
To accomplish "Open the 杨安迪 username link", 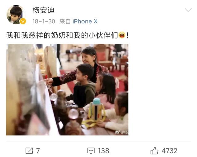I will pyautogui.click(x=43, y=10).
